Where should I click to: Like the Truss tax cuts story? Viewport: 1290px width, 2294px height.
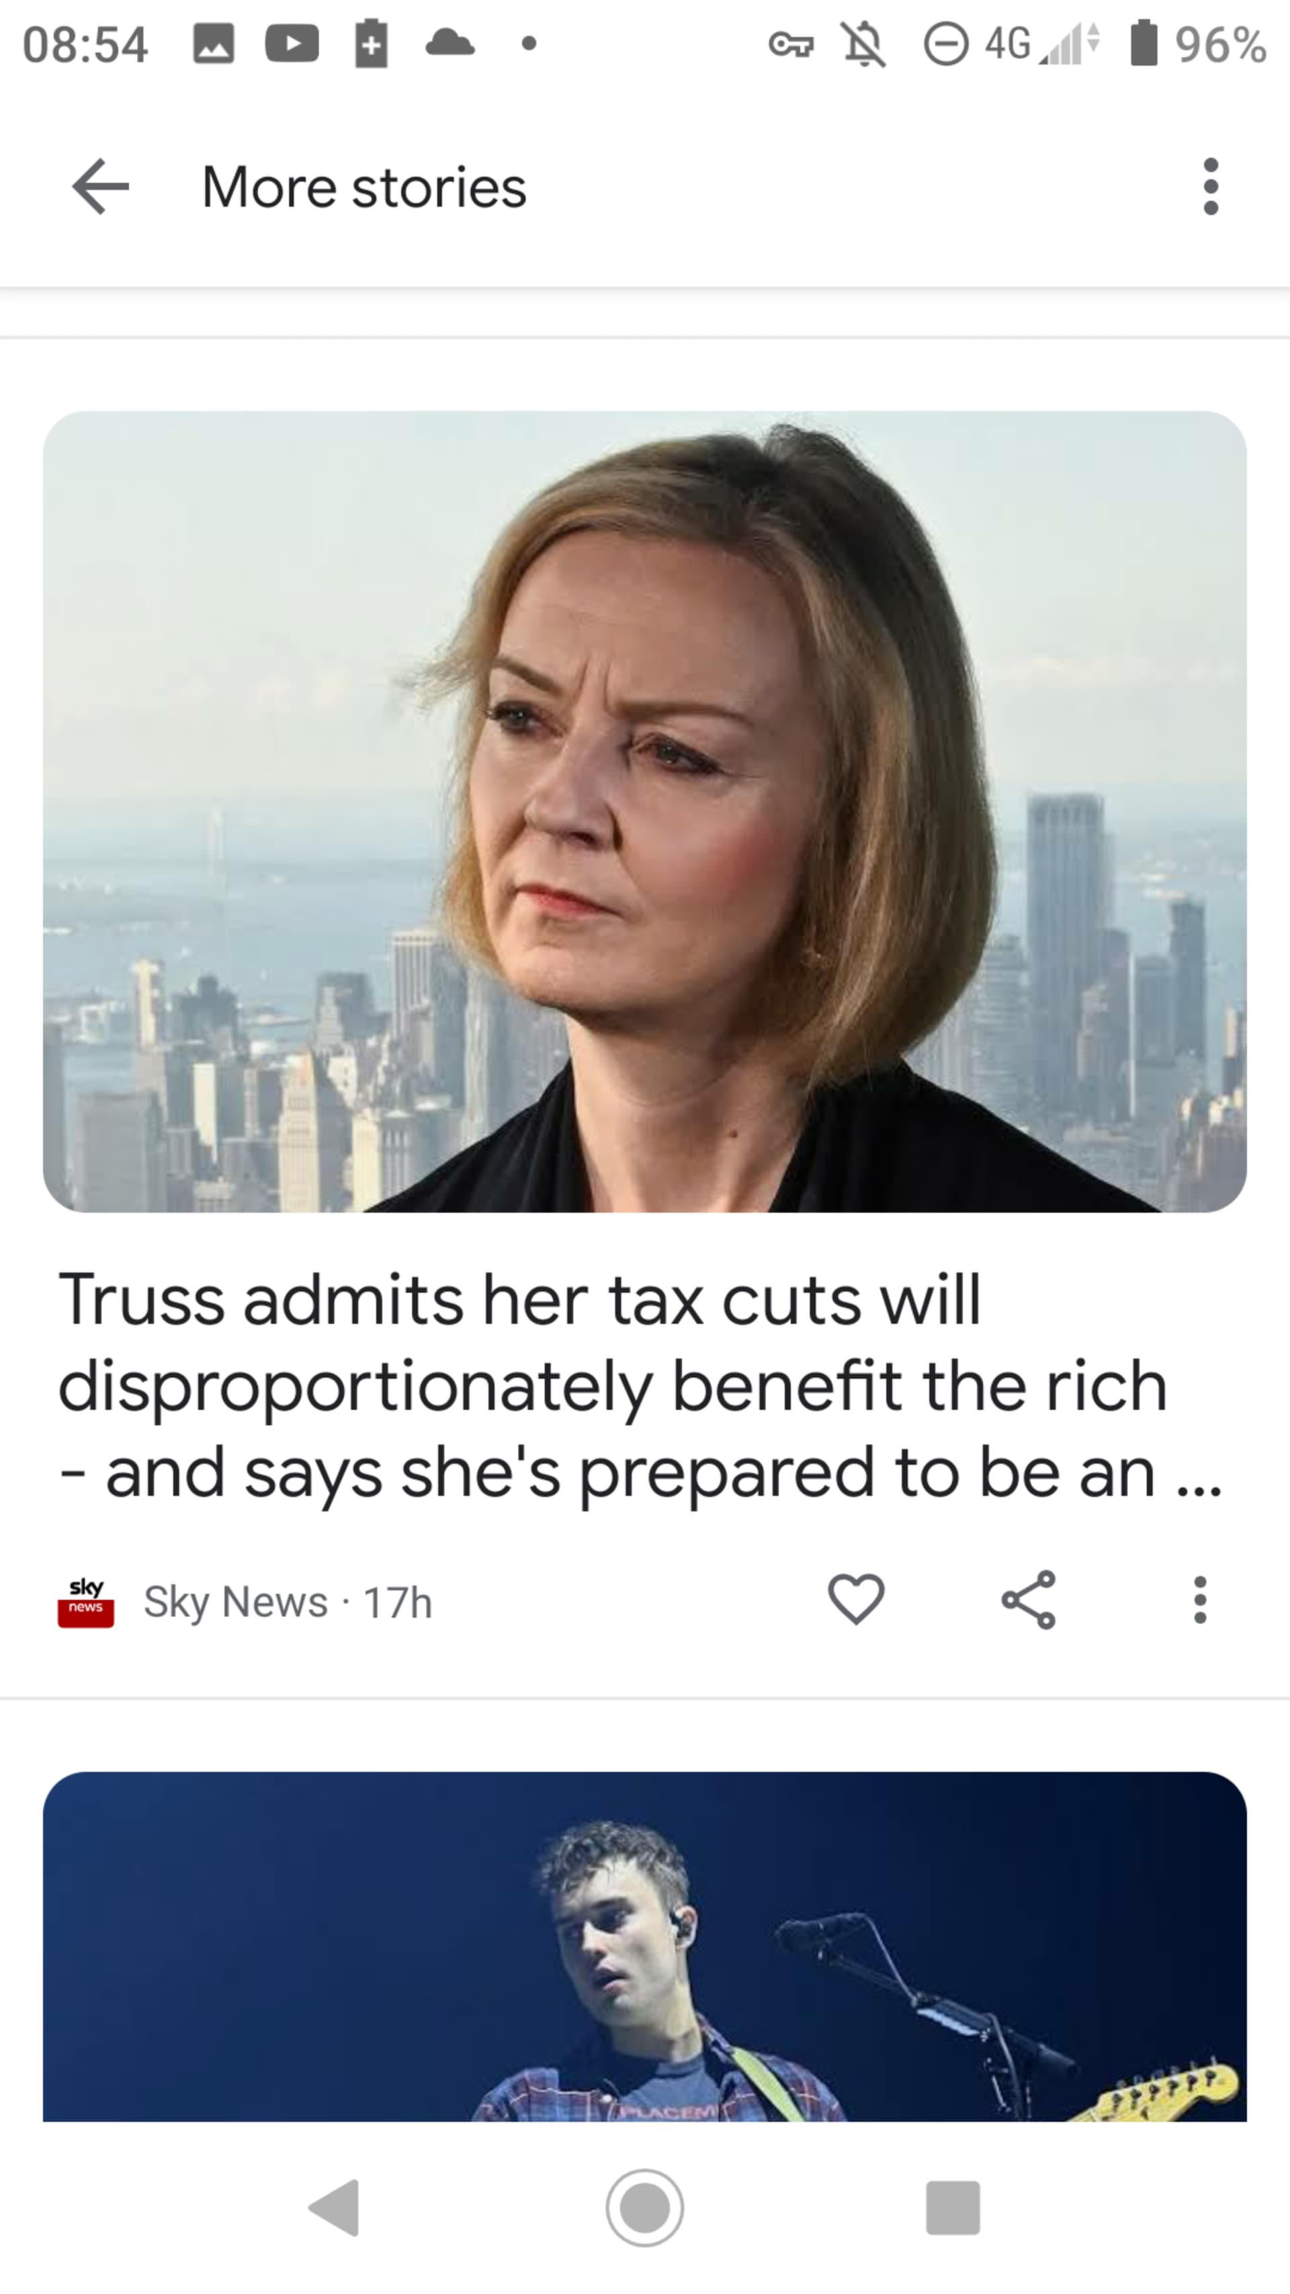(855, 1600)
